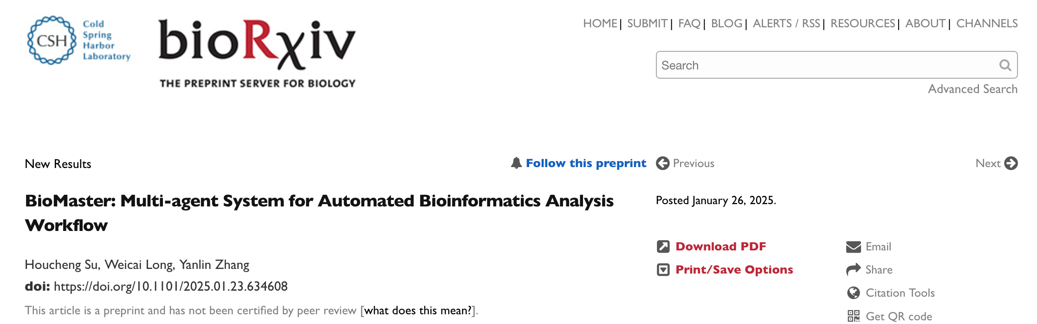Open the article DOI link
Image resolution: width=1037 pixels, height=324 pixels.
170,287
